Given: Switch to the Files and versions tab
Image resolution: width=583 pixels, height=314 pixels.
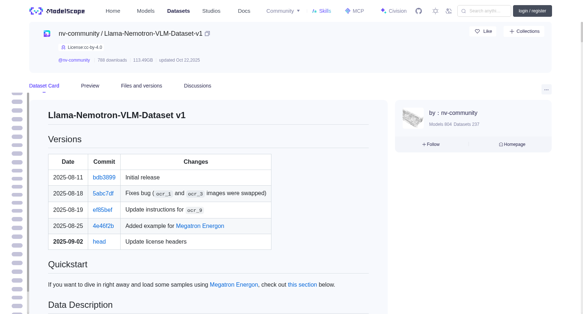Looking at the screenshot, I should tap(141, 86).
